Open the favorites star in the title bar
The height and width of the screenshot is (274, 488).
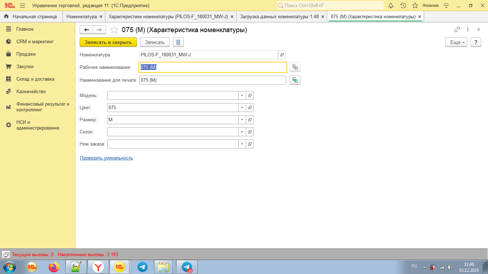tap(415, 6)
